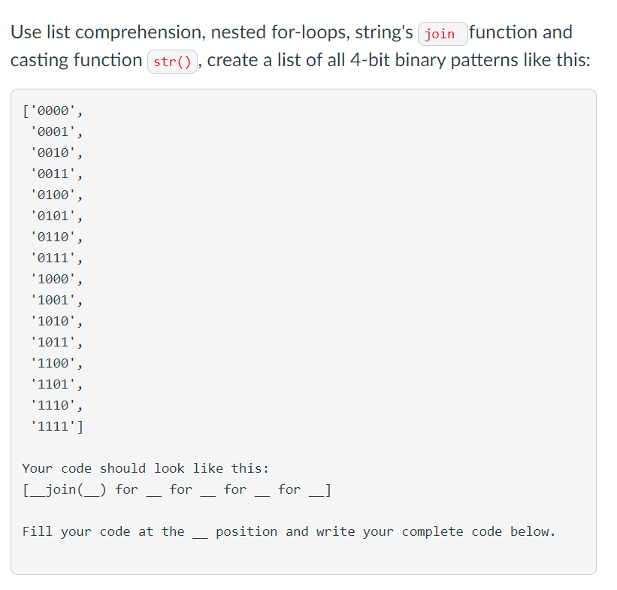Click the red inline code 'str()'

click(x=172, y=62)
